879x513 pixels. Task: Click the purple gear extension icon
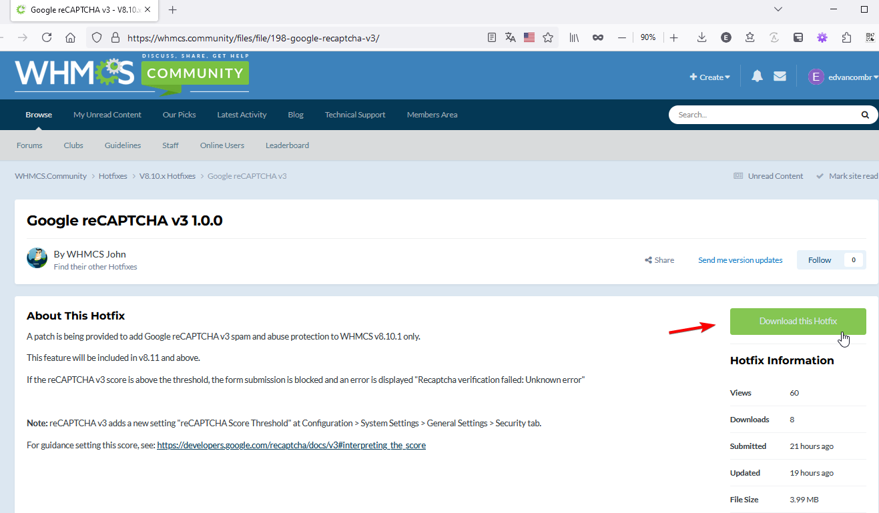822,38
